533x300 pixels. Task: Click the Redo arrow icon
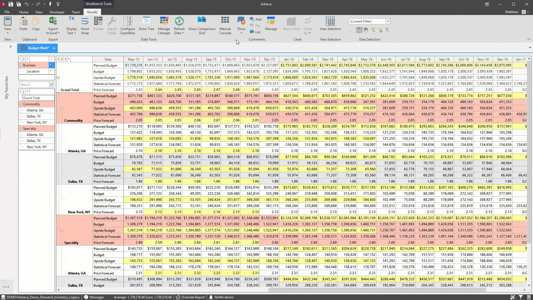coord(38,4)
